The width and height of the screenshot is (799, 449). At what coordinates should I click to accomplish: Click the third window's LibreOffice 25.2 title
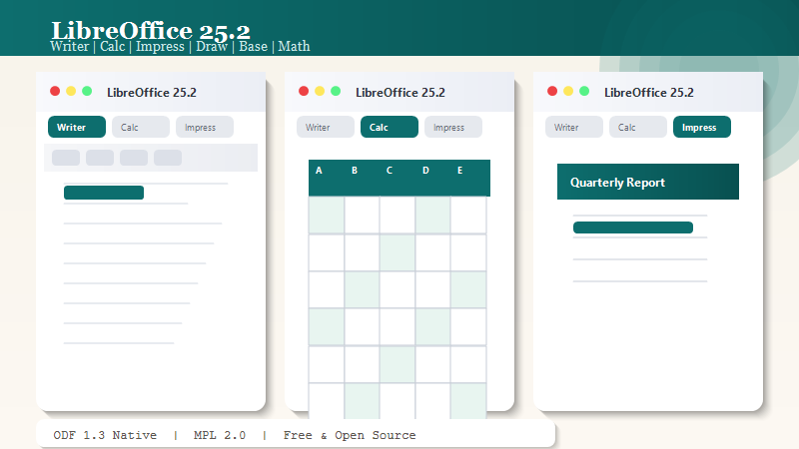[649, 92]
